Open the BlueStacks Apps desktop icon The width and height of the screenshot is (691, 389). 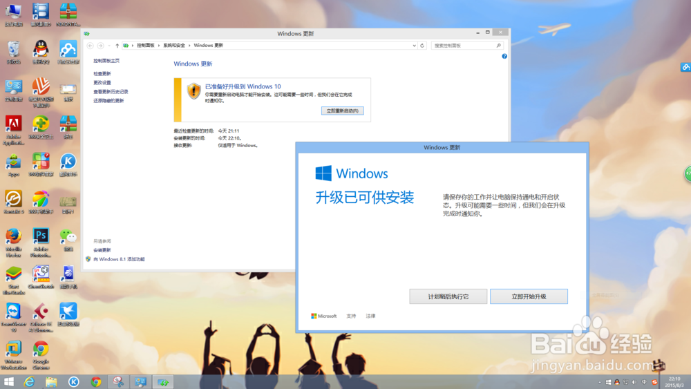14,165
